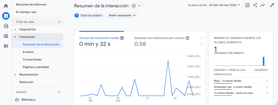Open En tiempo real report
The width and height of the screenshot is (278, 105).
26,12
